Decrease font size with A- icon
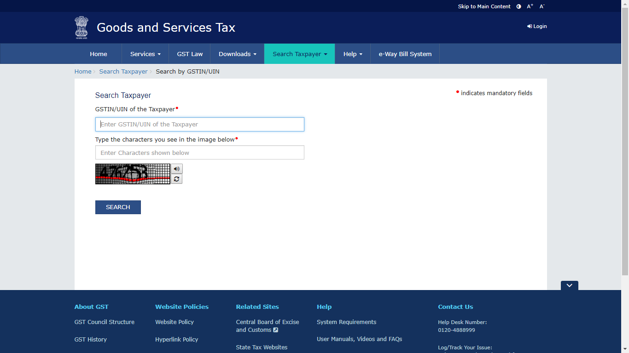The image size is (629, 353). click(542, 6)
